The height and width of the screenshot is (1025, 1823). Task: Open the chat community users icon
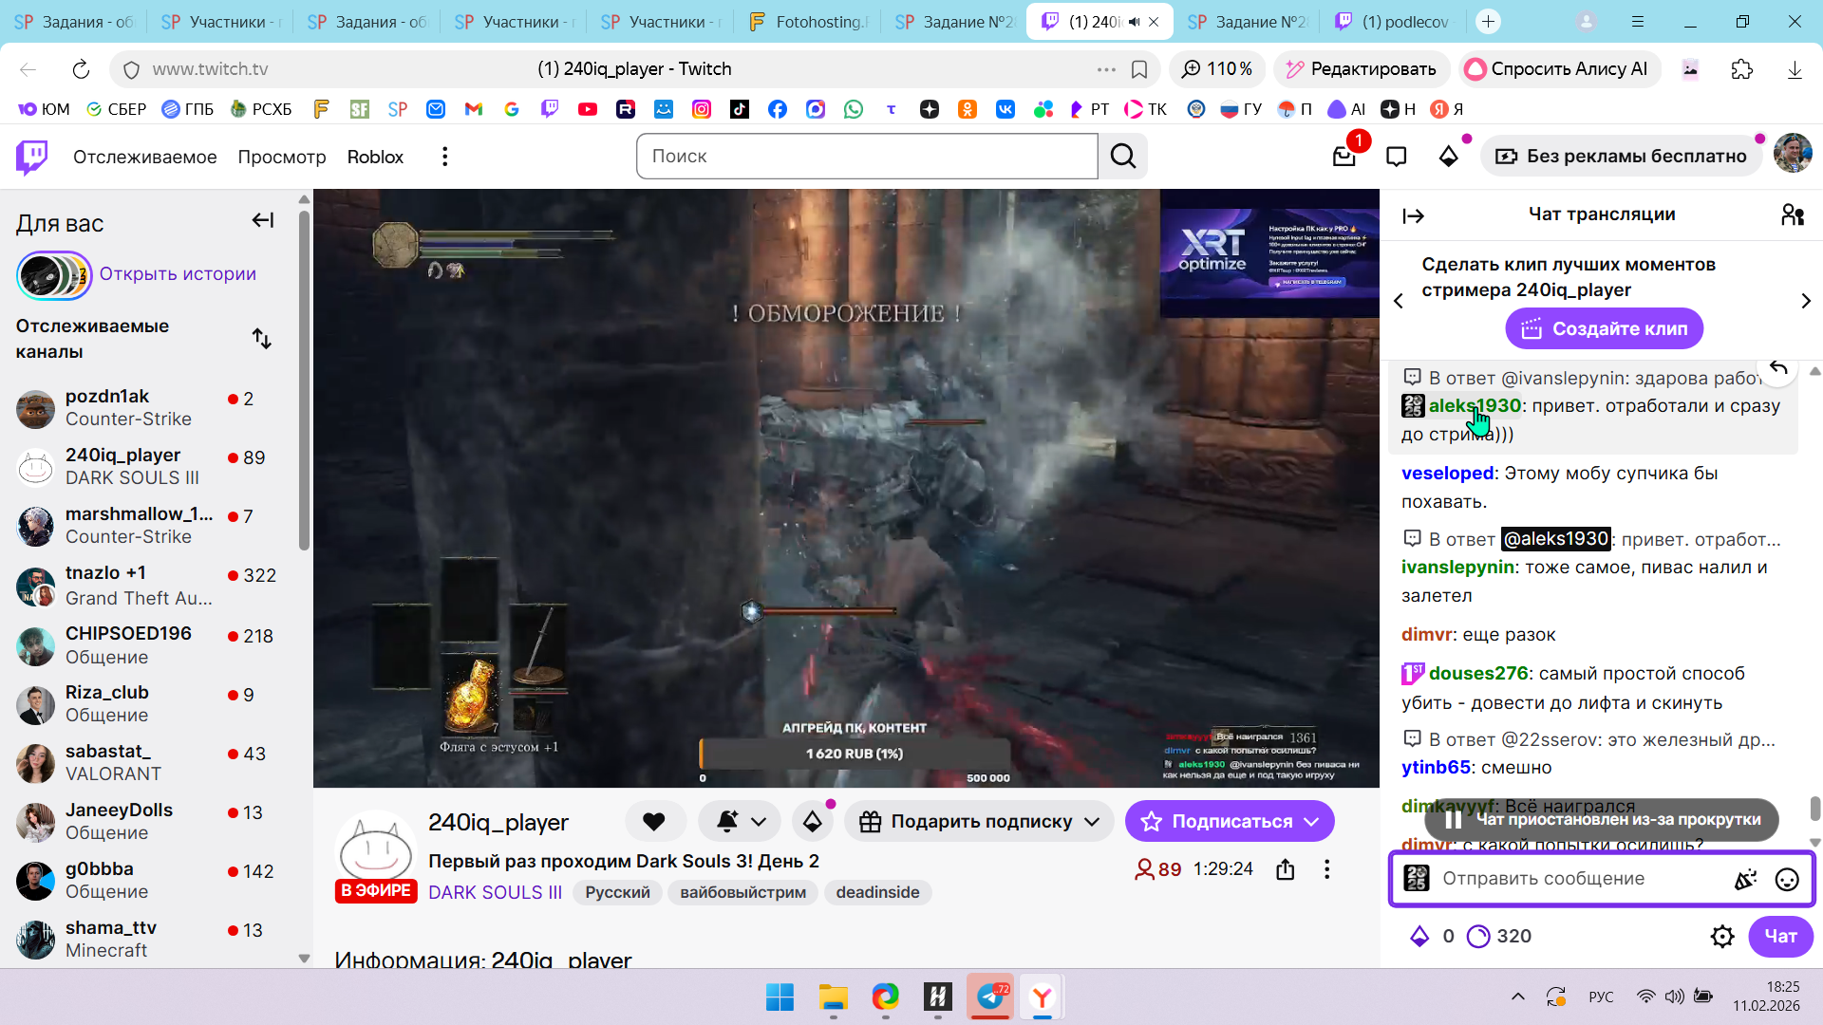(1792, 215)
